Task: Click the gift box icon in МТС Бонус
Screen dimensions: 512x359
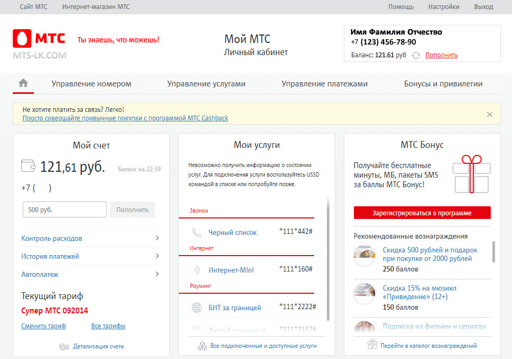Action: coord(471,174)
